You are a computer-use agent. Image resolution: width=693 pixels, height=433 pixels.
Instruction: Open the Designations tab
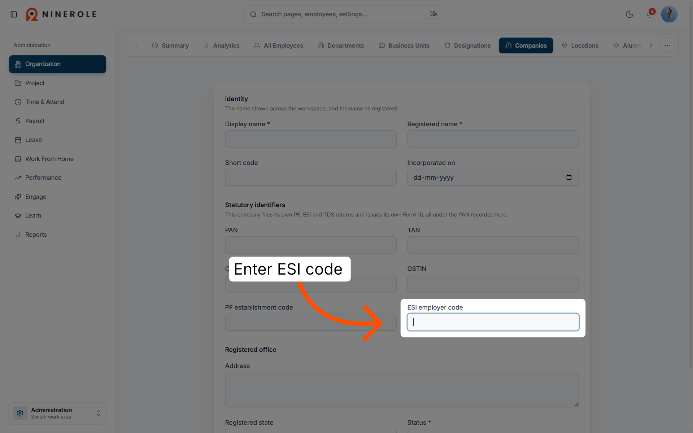click(467, 45)
